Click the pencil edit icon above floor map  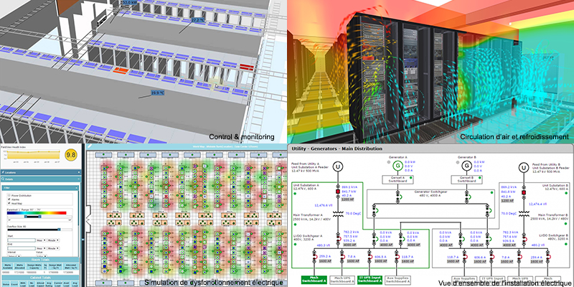click(90, 146)
